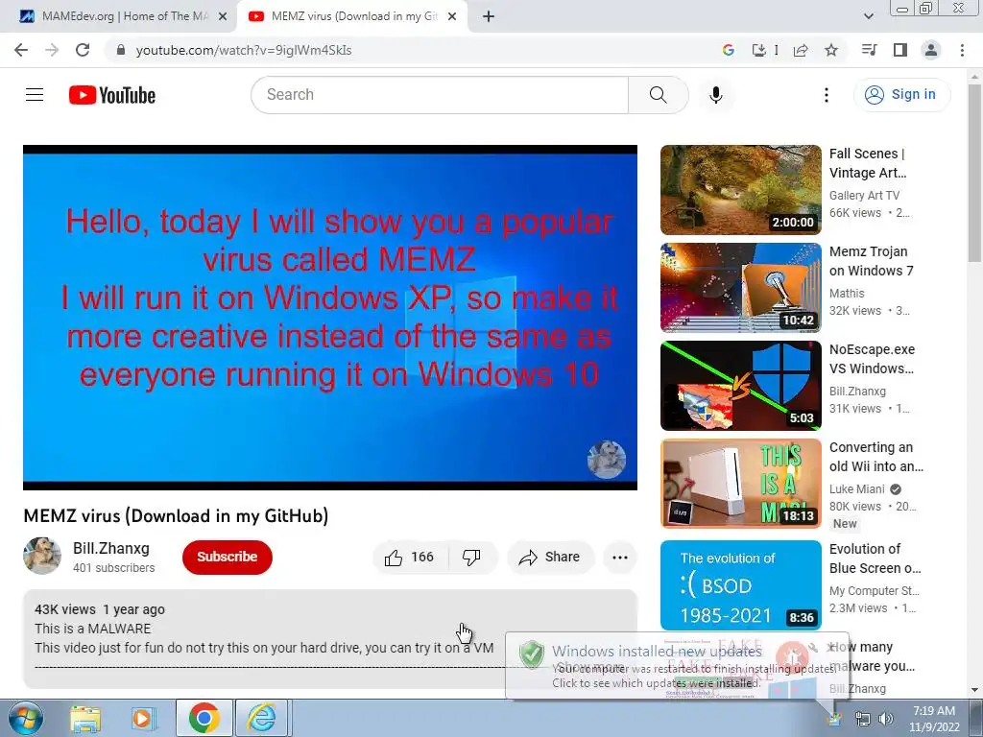Close the MEMZ virus tab

click(x=452, y=17)
